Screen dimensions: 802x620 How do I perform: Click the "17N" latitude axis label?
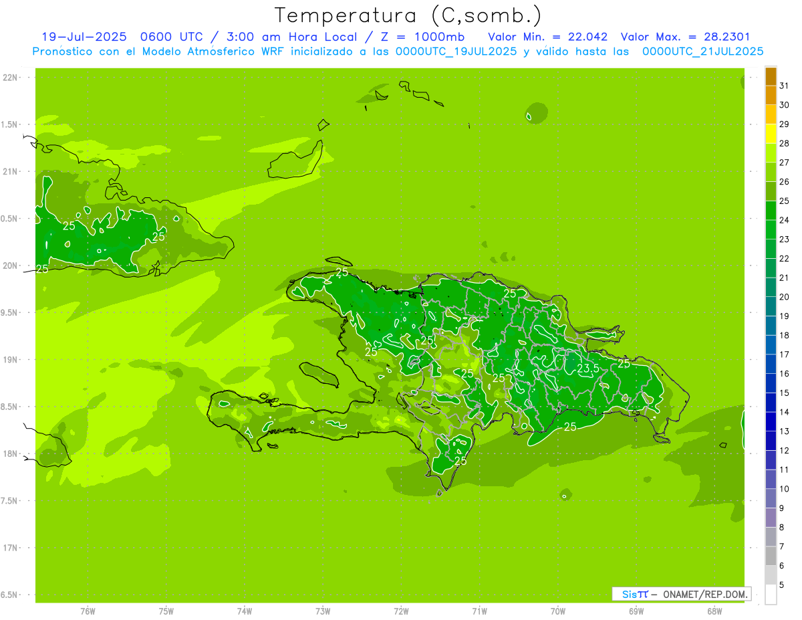(x=10, y=548)
